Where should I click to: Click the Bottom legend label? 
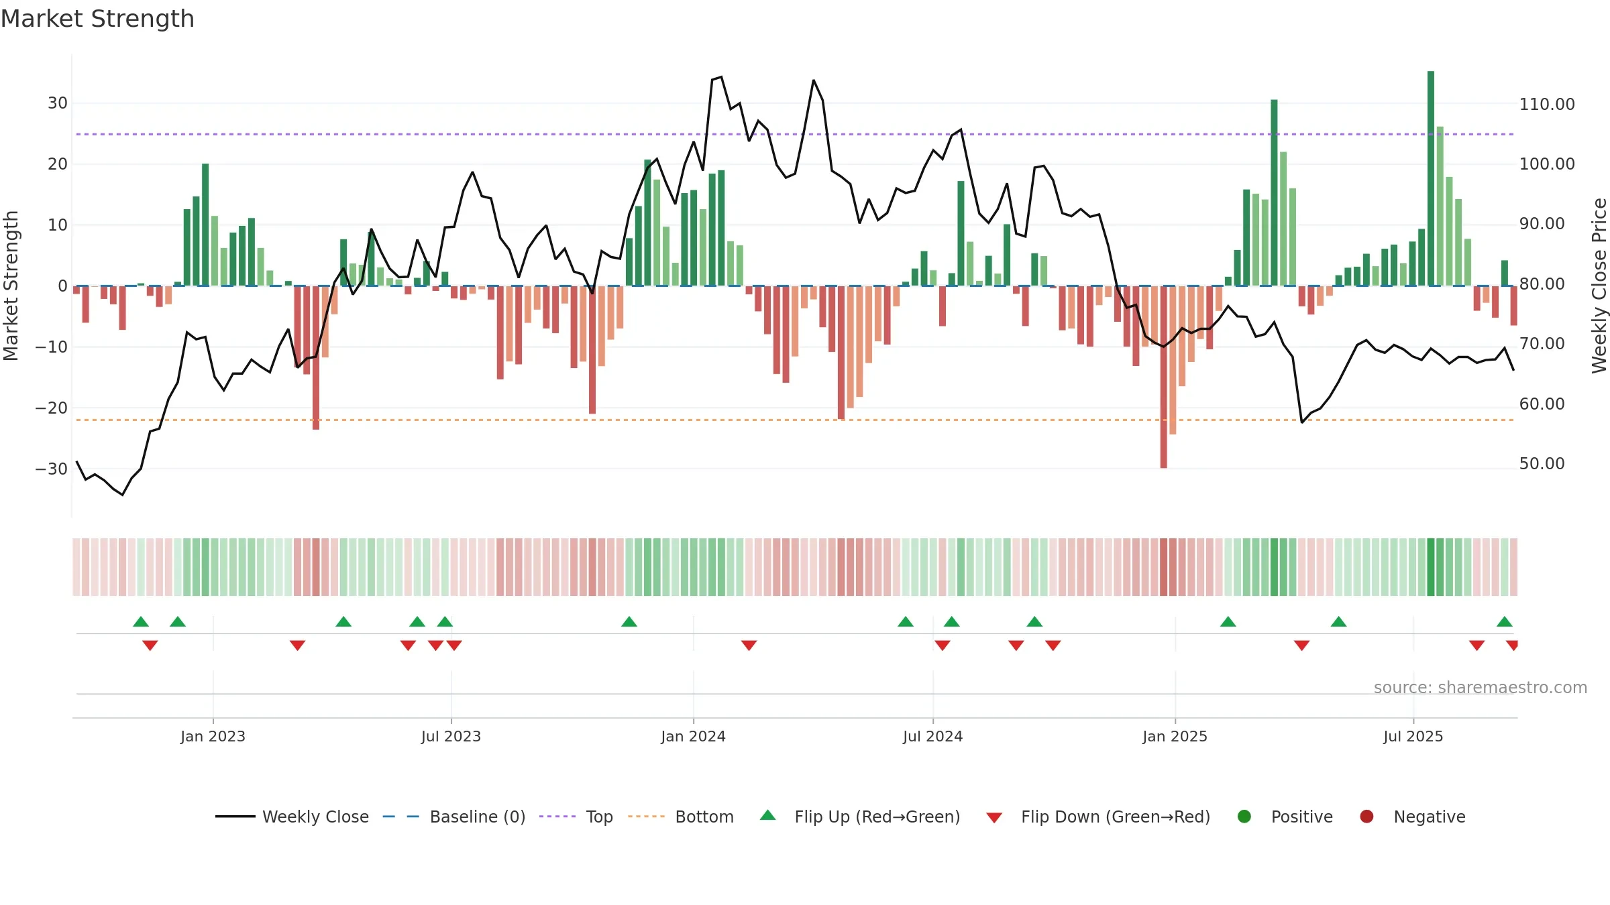704,817
